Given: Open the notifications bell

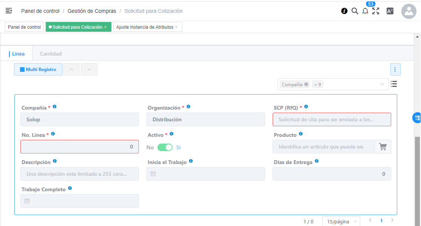Looking at the screenshot, I should click(365, 11).
